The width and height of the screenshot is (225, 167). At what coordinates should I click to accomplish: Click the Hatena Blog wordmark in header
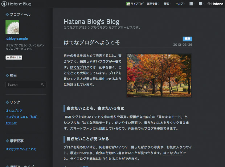[x=20, y=4]
